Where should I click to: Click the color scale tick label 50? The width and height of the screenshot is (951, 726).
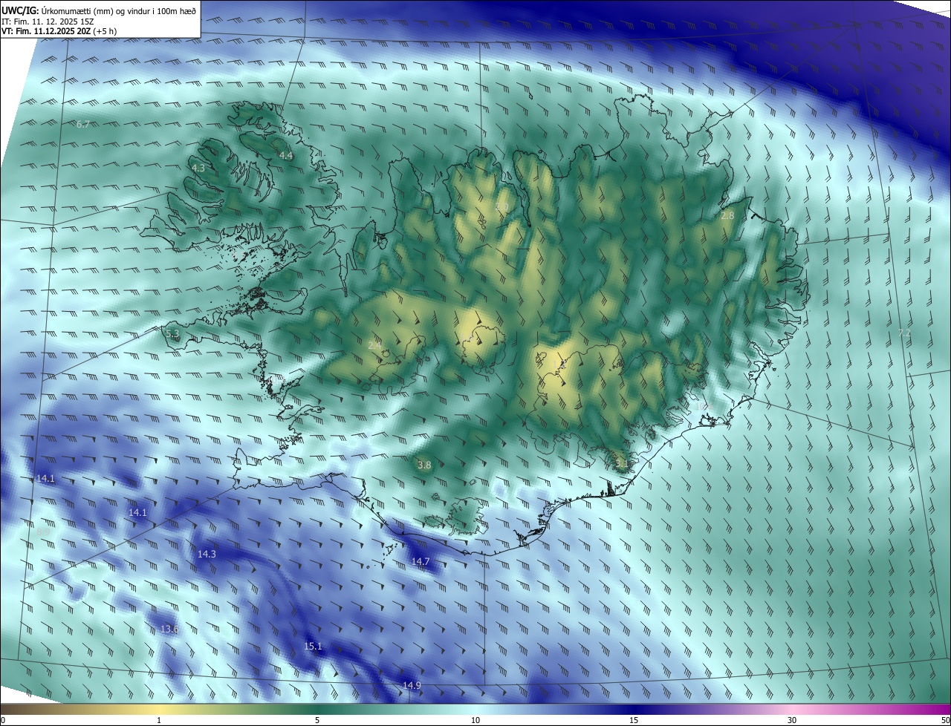pos(945,720)
